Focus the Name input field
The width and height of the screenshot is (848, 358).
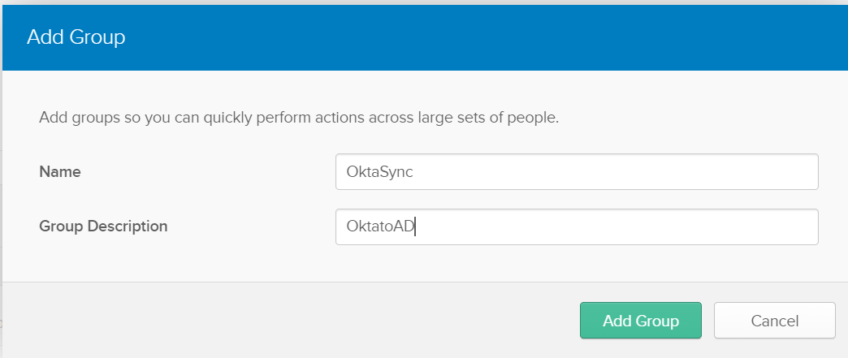[x=576, y=172]
